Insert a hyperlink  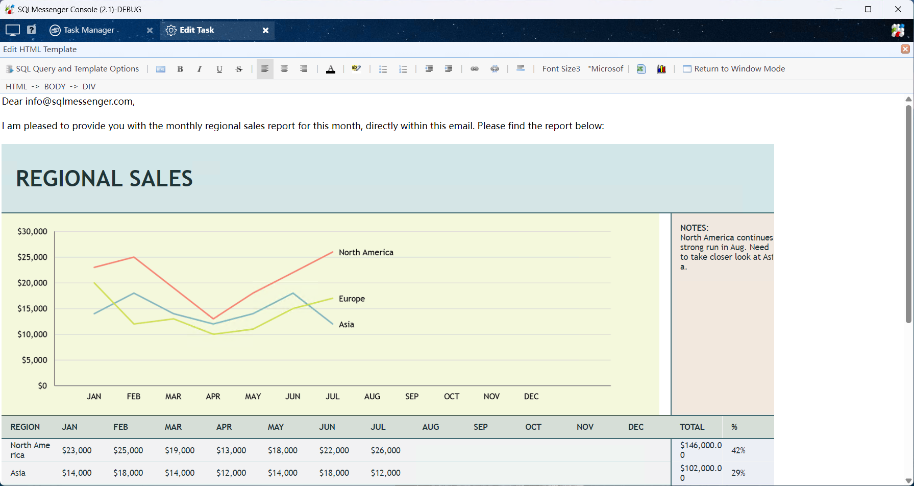[475, 69]
